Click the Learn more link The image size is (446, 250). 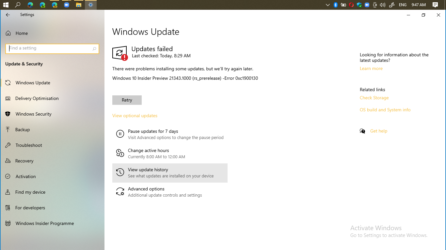371,68
